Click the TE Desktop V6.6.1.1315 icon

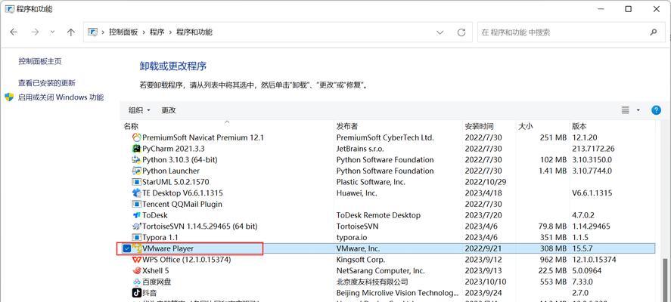click(x=136, y=193)
